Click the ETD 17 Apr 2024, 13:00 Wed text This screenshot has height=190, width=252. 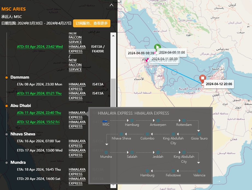pos(40,150)
